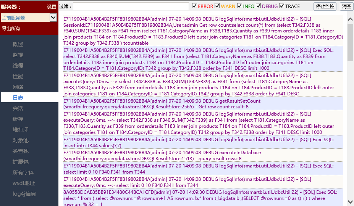Click the 'executeQuery: 8ms.' log entry
This screenshot has width=354, height=206.
point(203,123)
